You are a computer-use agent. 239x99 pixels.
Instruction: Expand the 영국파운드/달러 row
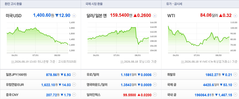(x=155, y=85)
